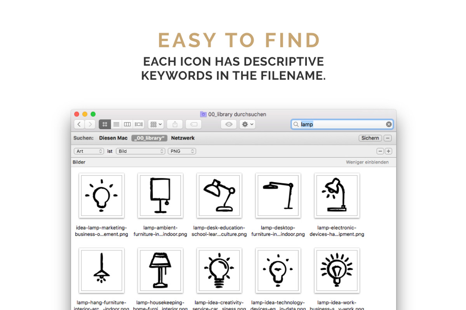The height and width of the screenshot is (310, 466).
Task: Select the lamp-idea-technology bulb thumbnail
Action: [278, 270]
